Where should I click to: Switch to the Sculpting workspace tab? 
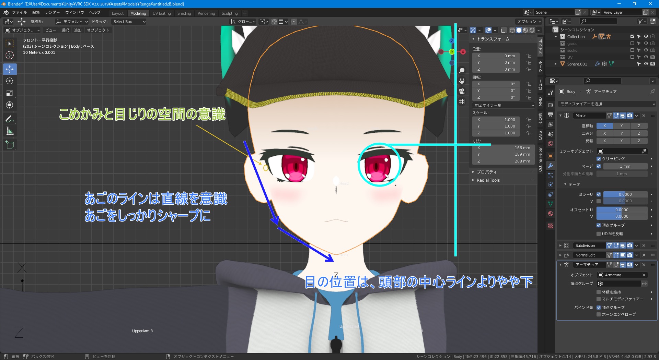(x=230, y=13)
